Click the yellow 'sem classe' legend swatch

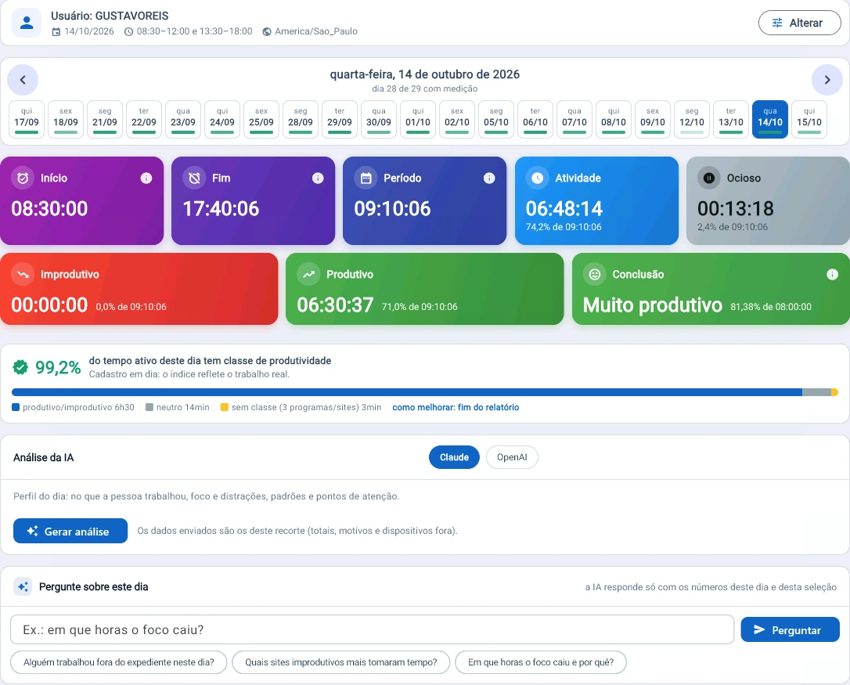pos(225,407)
